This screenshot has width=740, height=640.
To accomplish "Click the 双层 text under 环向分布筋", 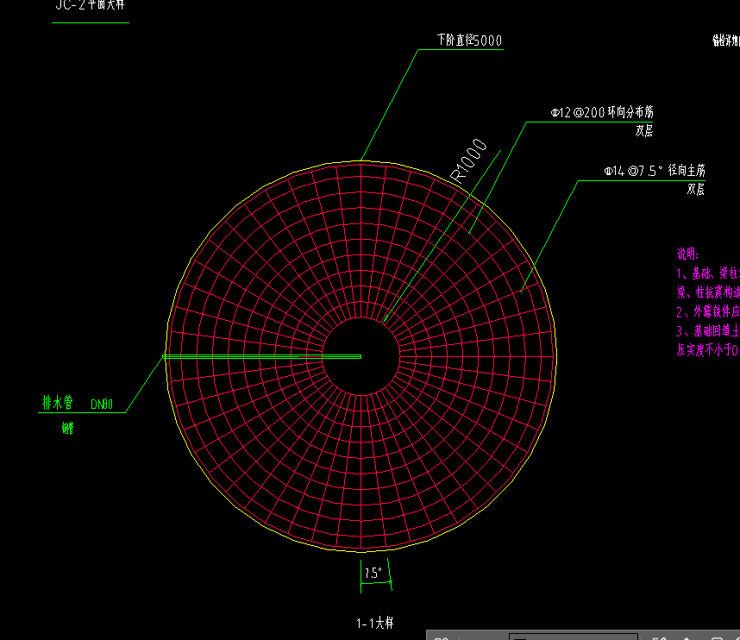I will click(643, 131).
